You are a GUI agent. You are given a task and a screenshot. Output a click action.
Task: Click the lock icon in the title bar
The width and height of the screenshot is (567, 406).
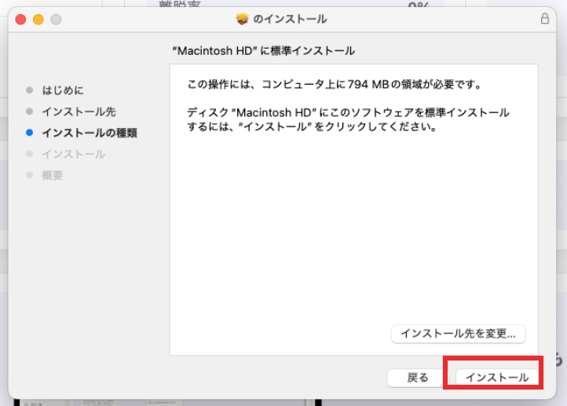[x=544, y=19]
